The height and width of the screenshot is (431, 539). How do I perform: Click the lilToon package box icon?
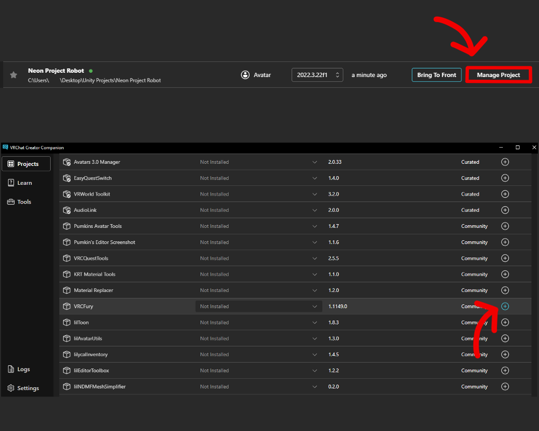[67, 322]
